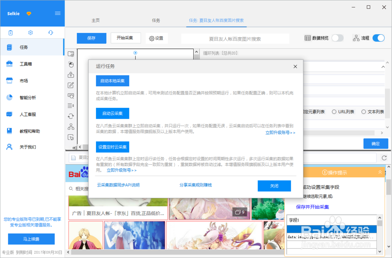This screenshot has height=258, width=392.
Task: Click the orange diamond VIP icon
Action: pyautogui.click(x=29, y=13)
